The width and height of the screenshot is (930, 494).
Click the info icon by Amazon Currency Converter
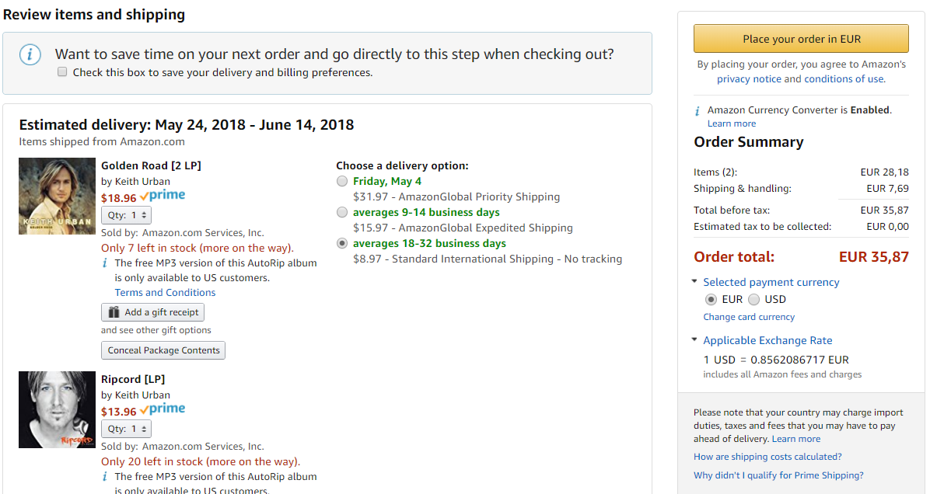(x=697, y=111)
